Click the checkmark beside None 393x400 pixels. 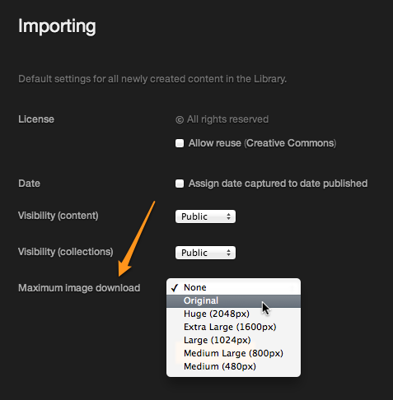[175, 288]
